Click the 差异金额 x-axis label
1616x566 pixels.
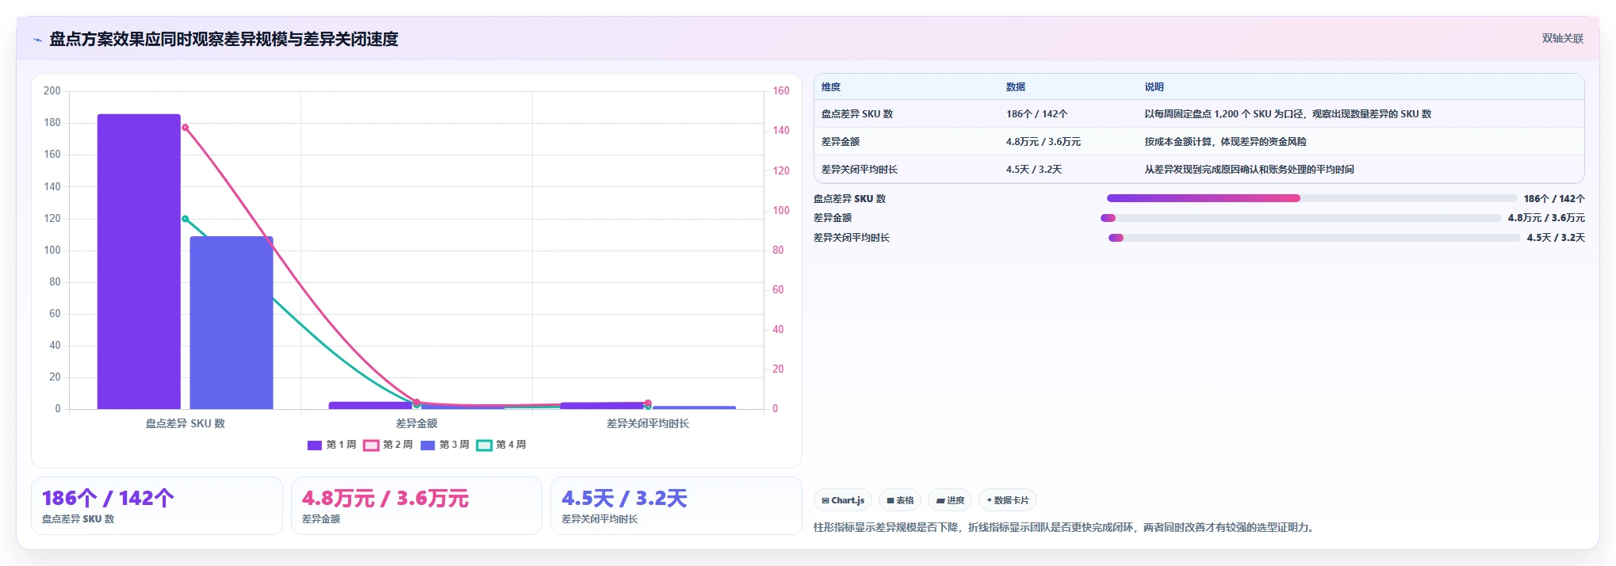(416, 423)
